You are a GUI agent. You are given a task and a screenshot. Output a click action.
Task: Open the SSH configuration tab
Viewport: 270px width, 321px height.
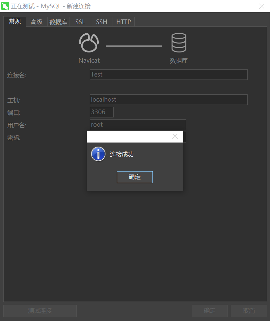click(x=101, y=22)
